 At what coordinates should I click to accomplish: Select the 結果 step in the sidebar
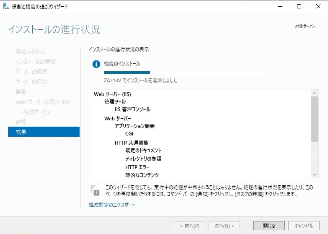click(44, 132)
